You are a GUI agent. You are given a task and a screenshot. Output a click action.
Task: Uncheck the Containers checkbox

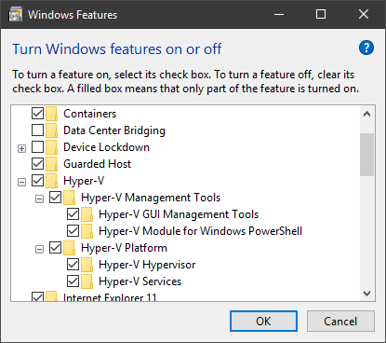(37, 114)
